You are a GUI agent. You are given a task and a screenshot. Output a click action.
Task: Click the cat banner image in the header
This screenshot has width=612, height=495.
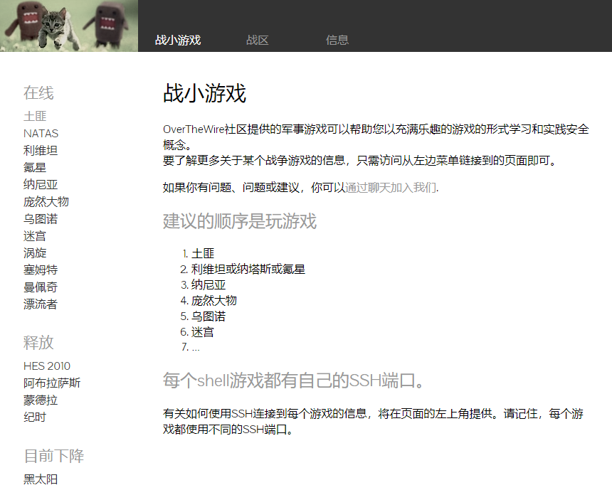[x=68, y=25]
